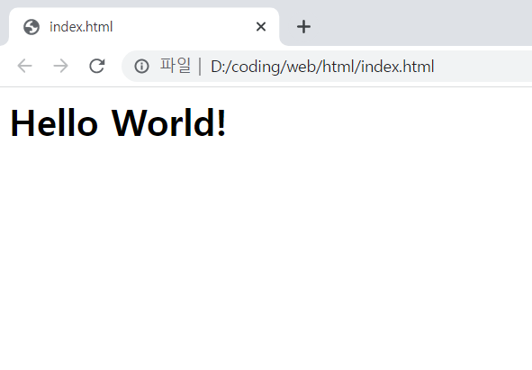Screen dimensions: 532x370
Task: Click the Hello World! heading
Action: click(x=118, y=123)
